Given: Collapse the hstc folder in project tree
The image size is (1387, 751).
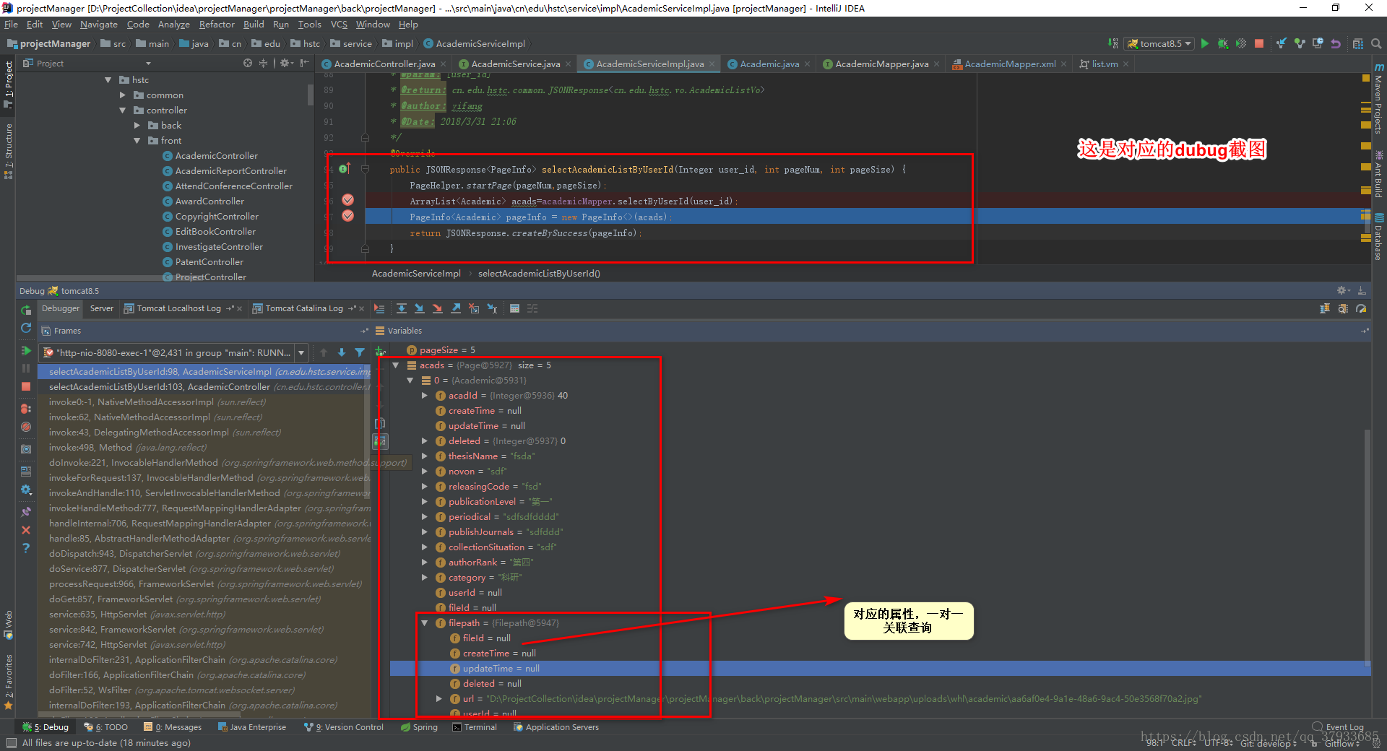Looking at the screenshot, I should (108, 80).
